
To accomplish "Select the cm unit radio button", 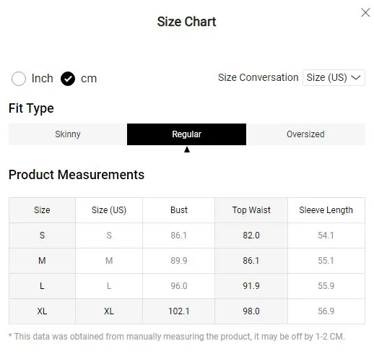I will tap(68, 79).
